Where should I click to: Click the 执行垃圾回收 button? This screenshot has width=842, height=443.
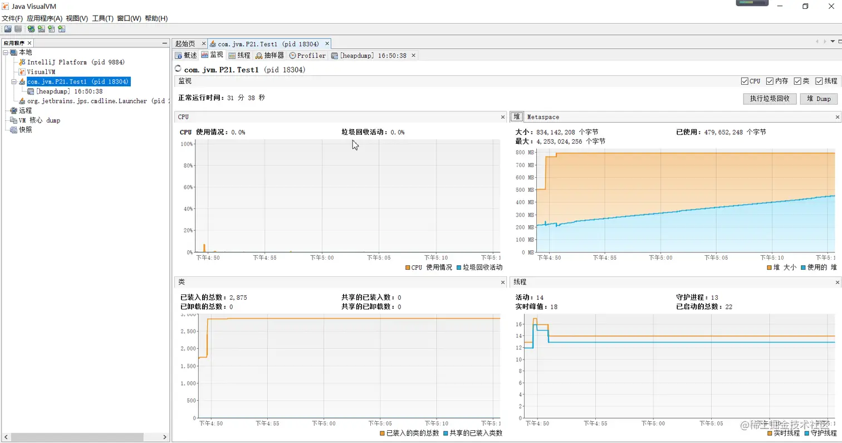tap(770, 99)
